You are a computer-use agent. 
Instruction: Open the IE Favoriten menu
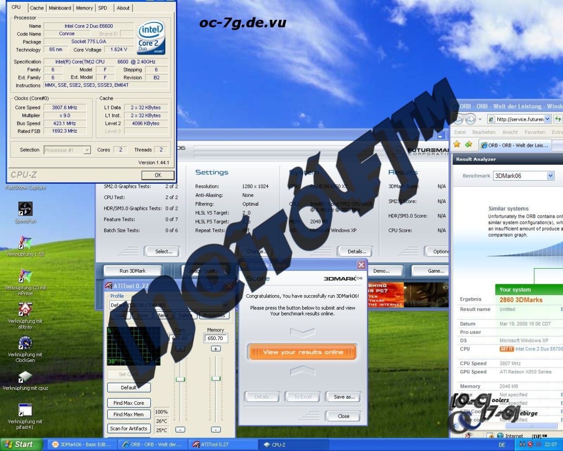536,132
